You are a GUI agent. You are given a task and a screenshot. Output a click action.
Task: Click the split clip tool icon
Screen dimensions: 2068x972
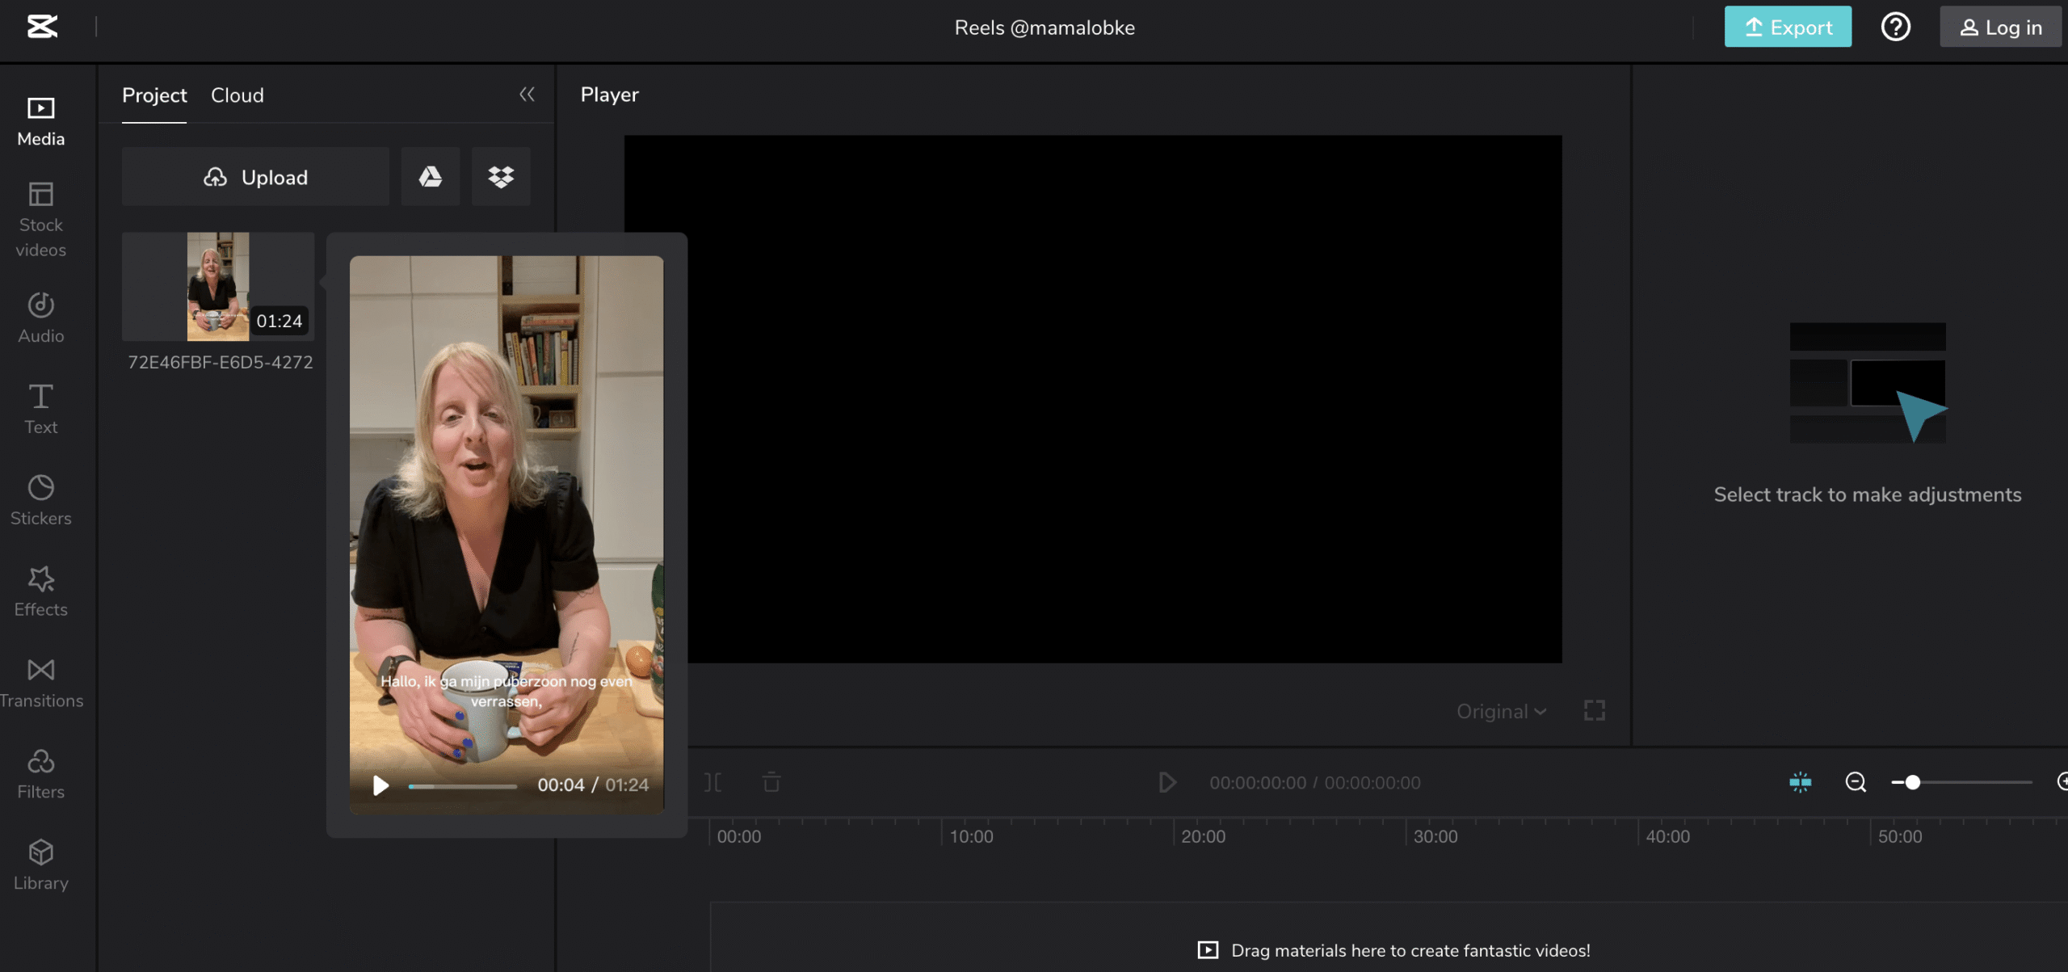713,782
